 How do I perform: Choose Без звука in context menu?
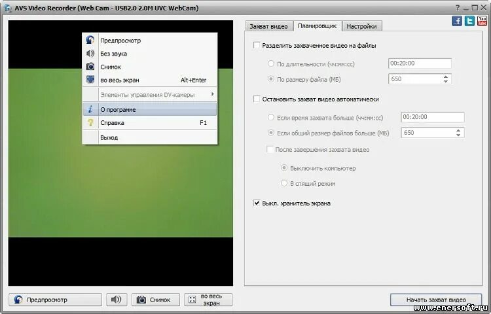150,54
